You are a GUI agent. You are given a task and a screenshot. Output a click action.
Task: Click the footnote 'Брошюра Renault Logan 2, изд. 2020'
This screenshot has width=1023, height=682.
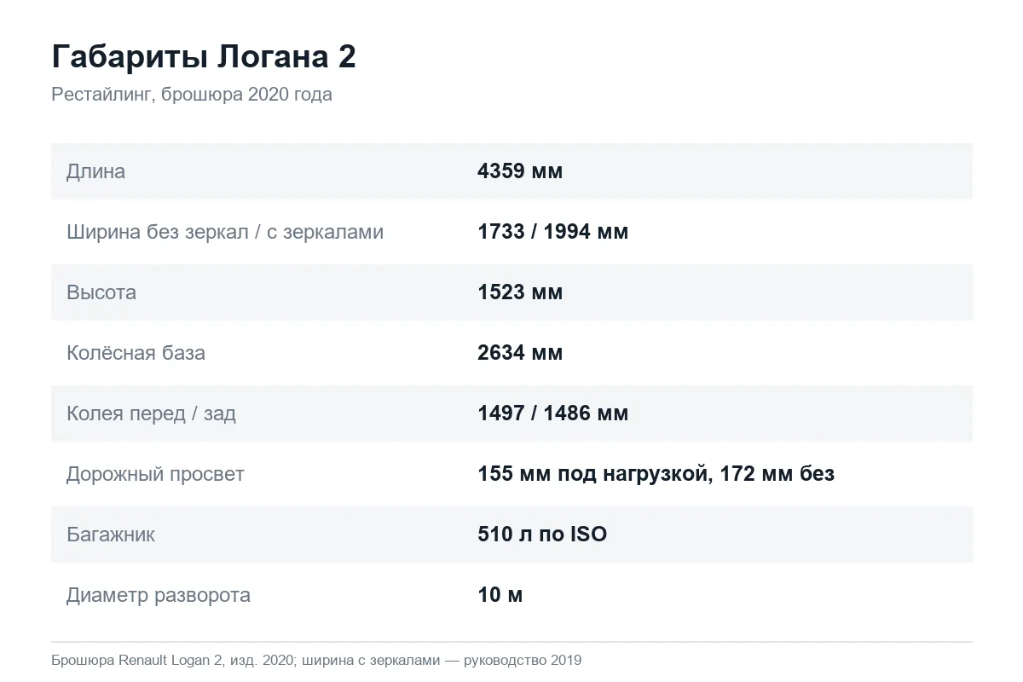pos(173,661)
